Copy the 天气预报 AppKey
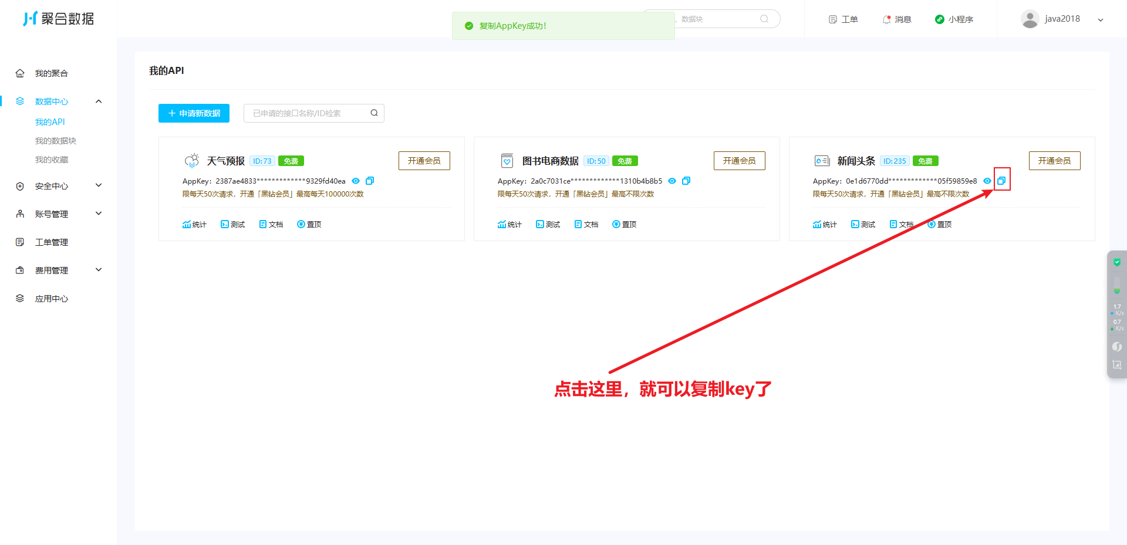 coord(370,181)
